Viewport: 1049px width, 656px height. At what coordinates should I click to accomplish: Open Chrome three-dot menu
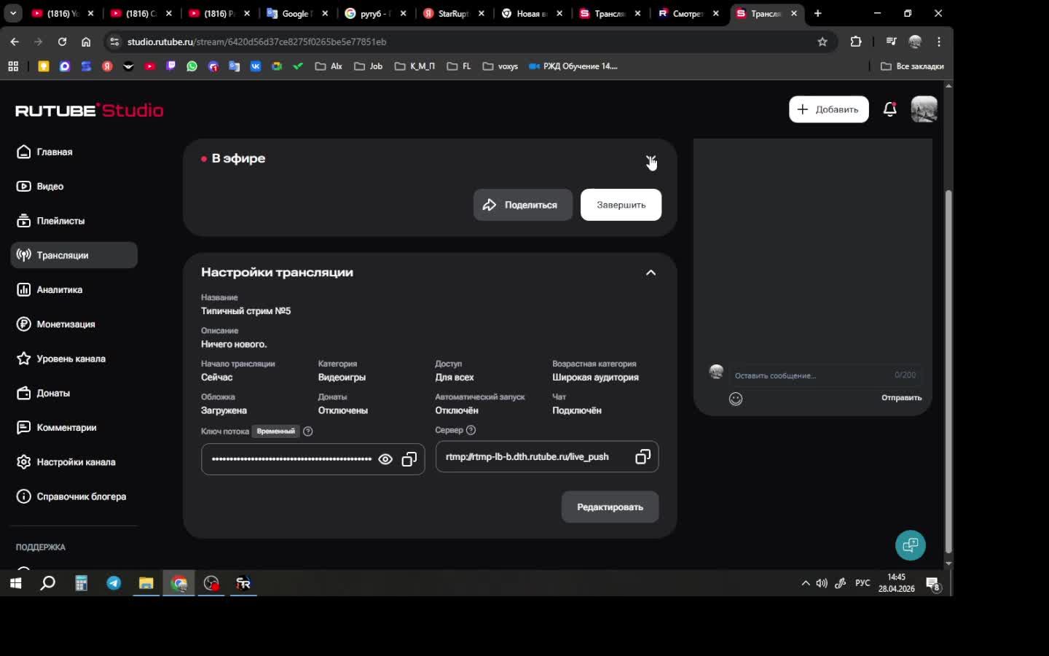[x=939, y=42]
